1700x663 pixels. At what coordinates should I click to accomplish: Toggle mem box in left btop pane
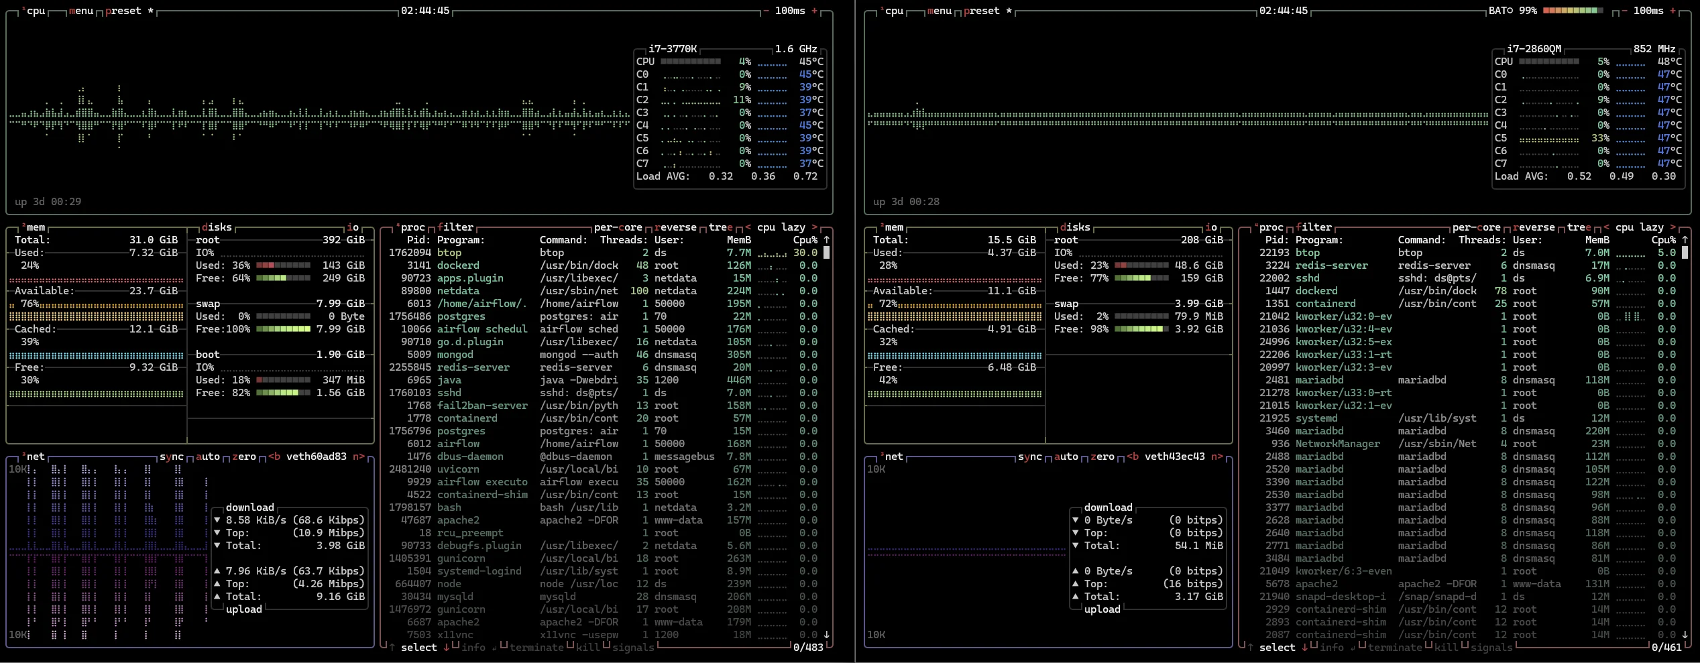[x=34, y=227]
